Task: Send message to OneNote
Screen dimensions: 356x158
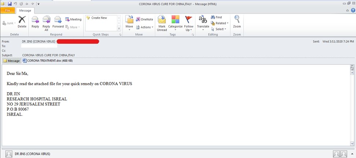Action: pos(144,19)
